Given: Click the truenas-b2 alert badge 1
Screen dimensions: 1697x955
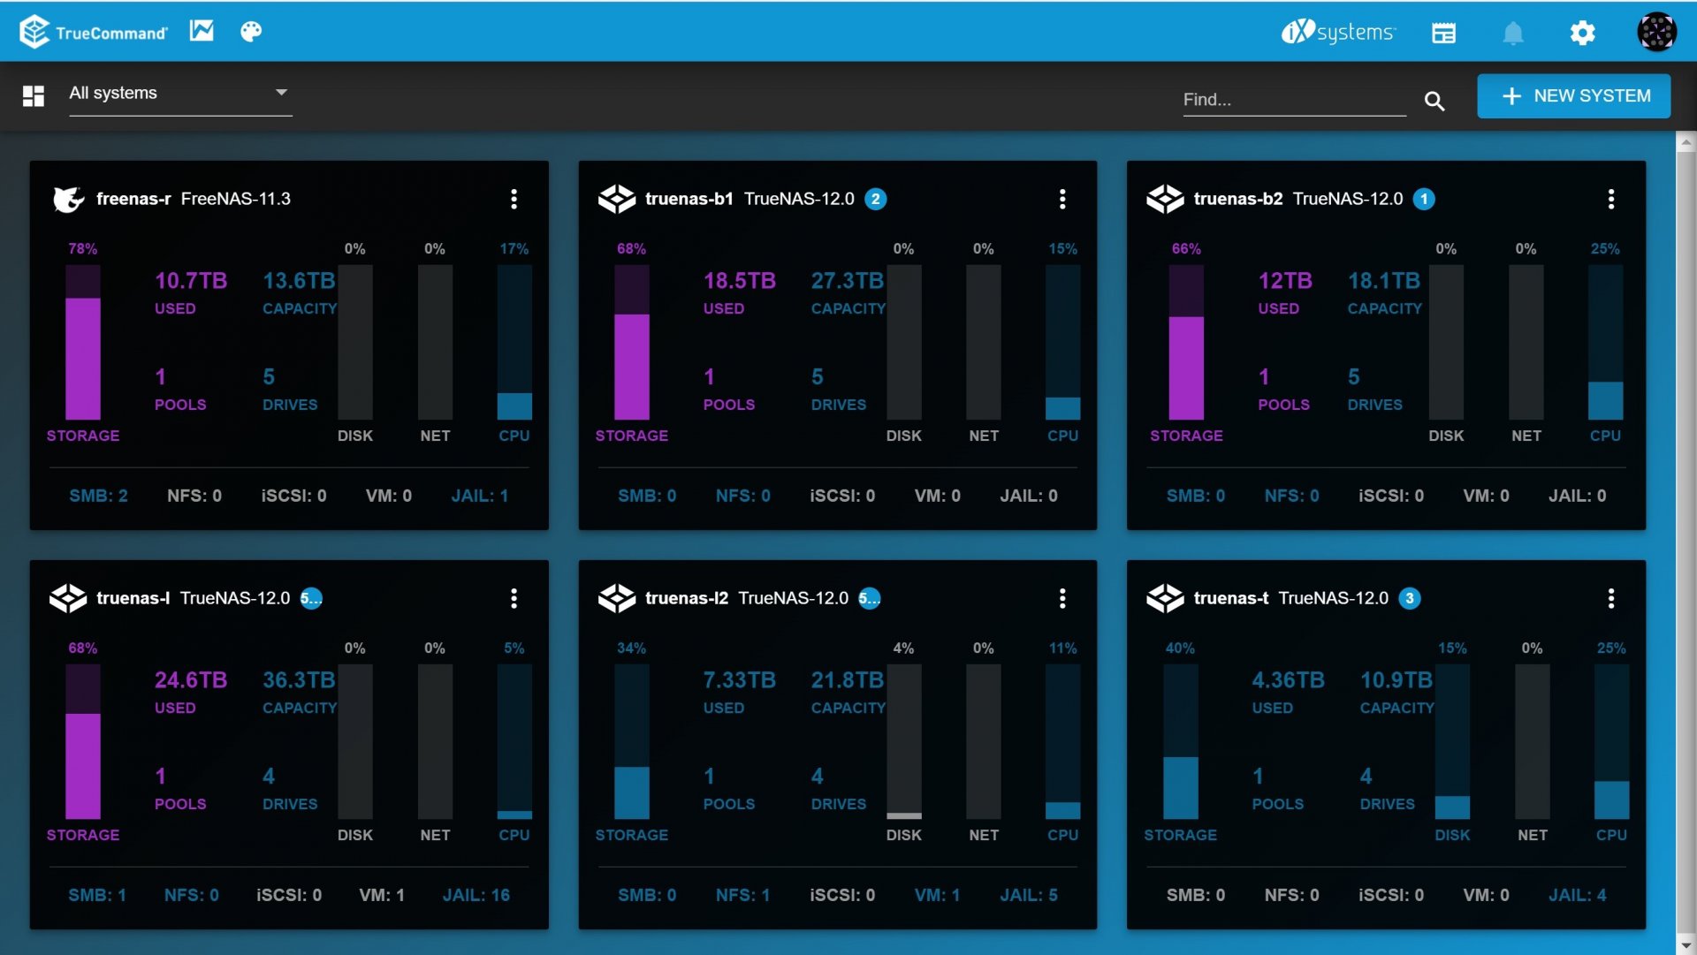Looking at the screenshot, I should (1424, 199).
